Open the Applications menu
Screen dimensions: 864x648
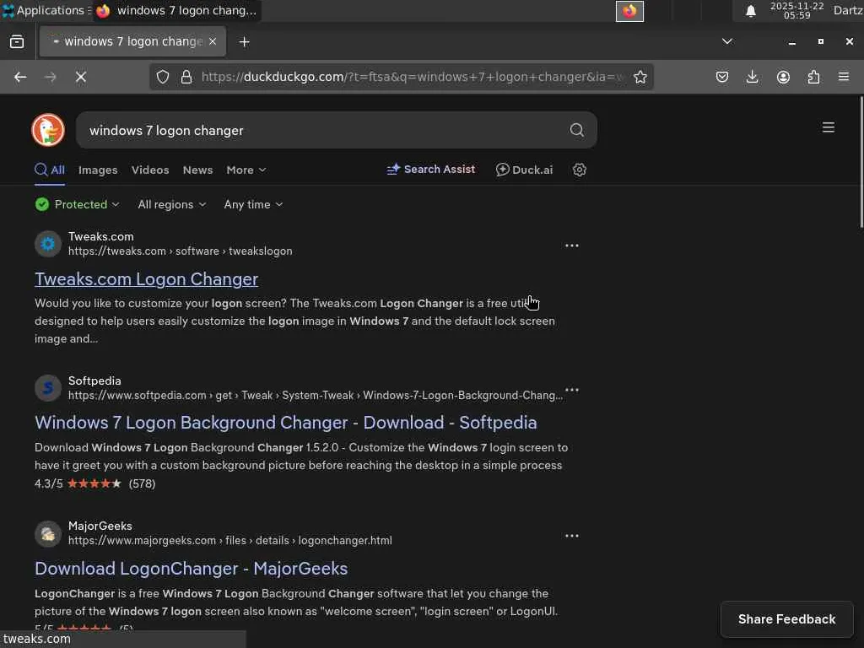46,10
